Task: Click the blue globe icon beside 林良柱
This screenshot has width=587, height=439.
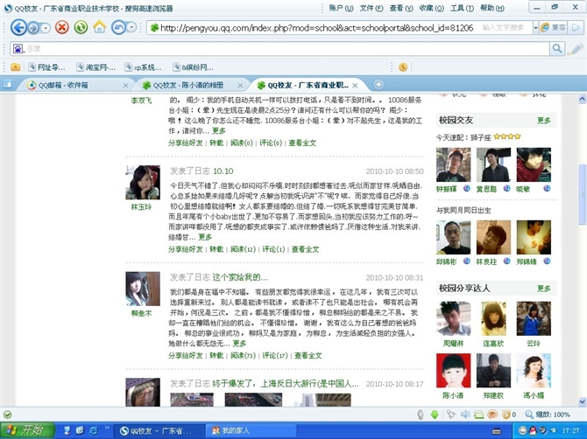Action: tap(506, 261)
